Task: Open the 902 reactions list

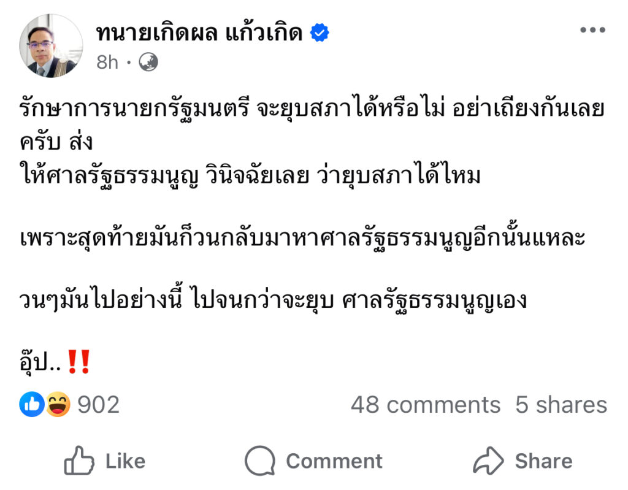Action: [x=99, y=405]
